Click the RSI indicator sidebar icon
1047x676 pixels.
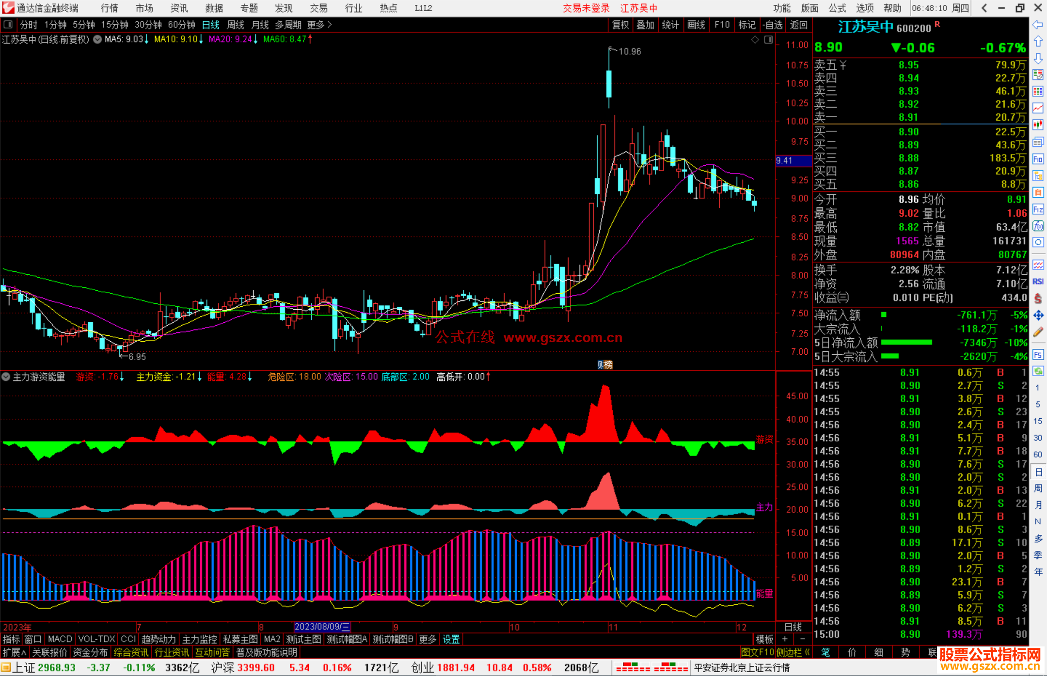(1038, 282)
